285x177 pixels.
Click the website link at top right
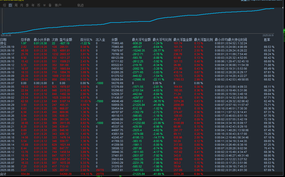click(x=266, y=1)
